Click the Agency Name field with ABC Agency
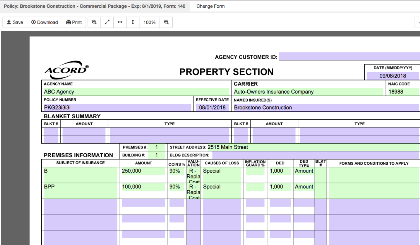The width and height of the screenshot is (420, 245). (x=136, y=92)
